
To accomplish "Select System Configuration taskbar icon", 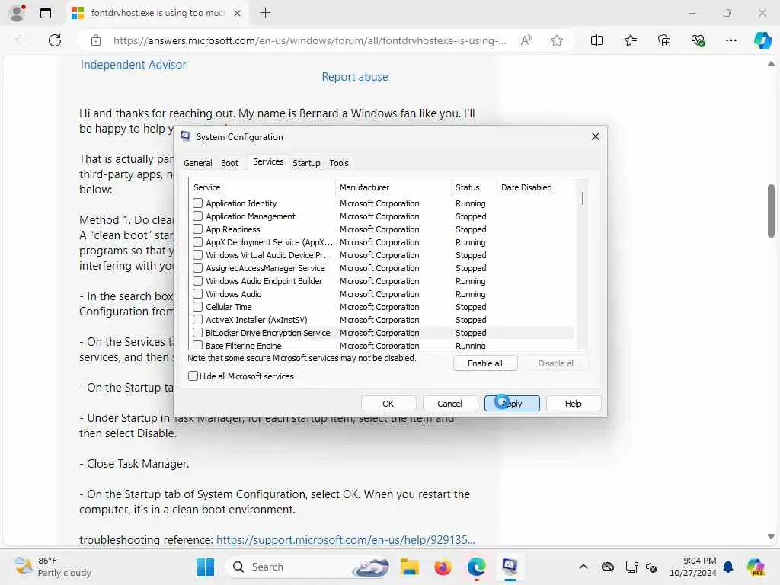I will point(510,567).
